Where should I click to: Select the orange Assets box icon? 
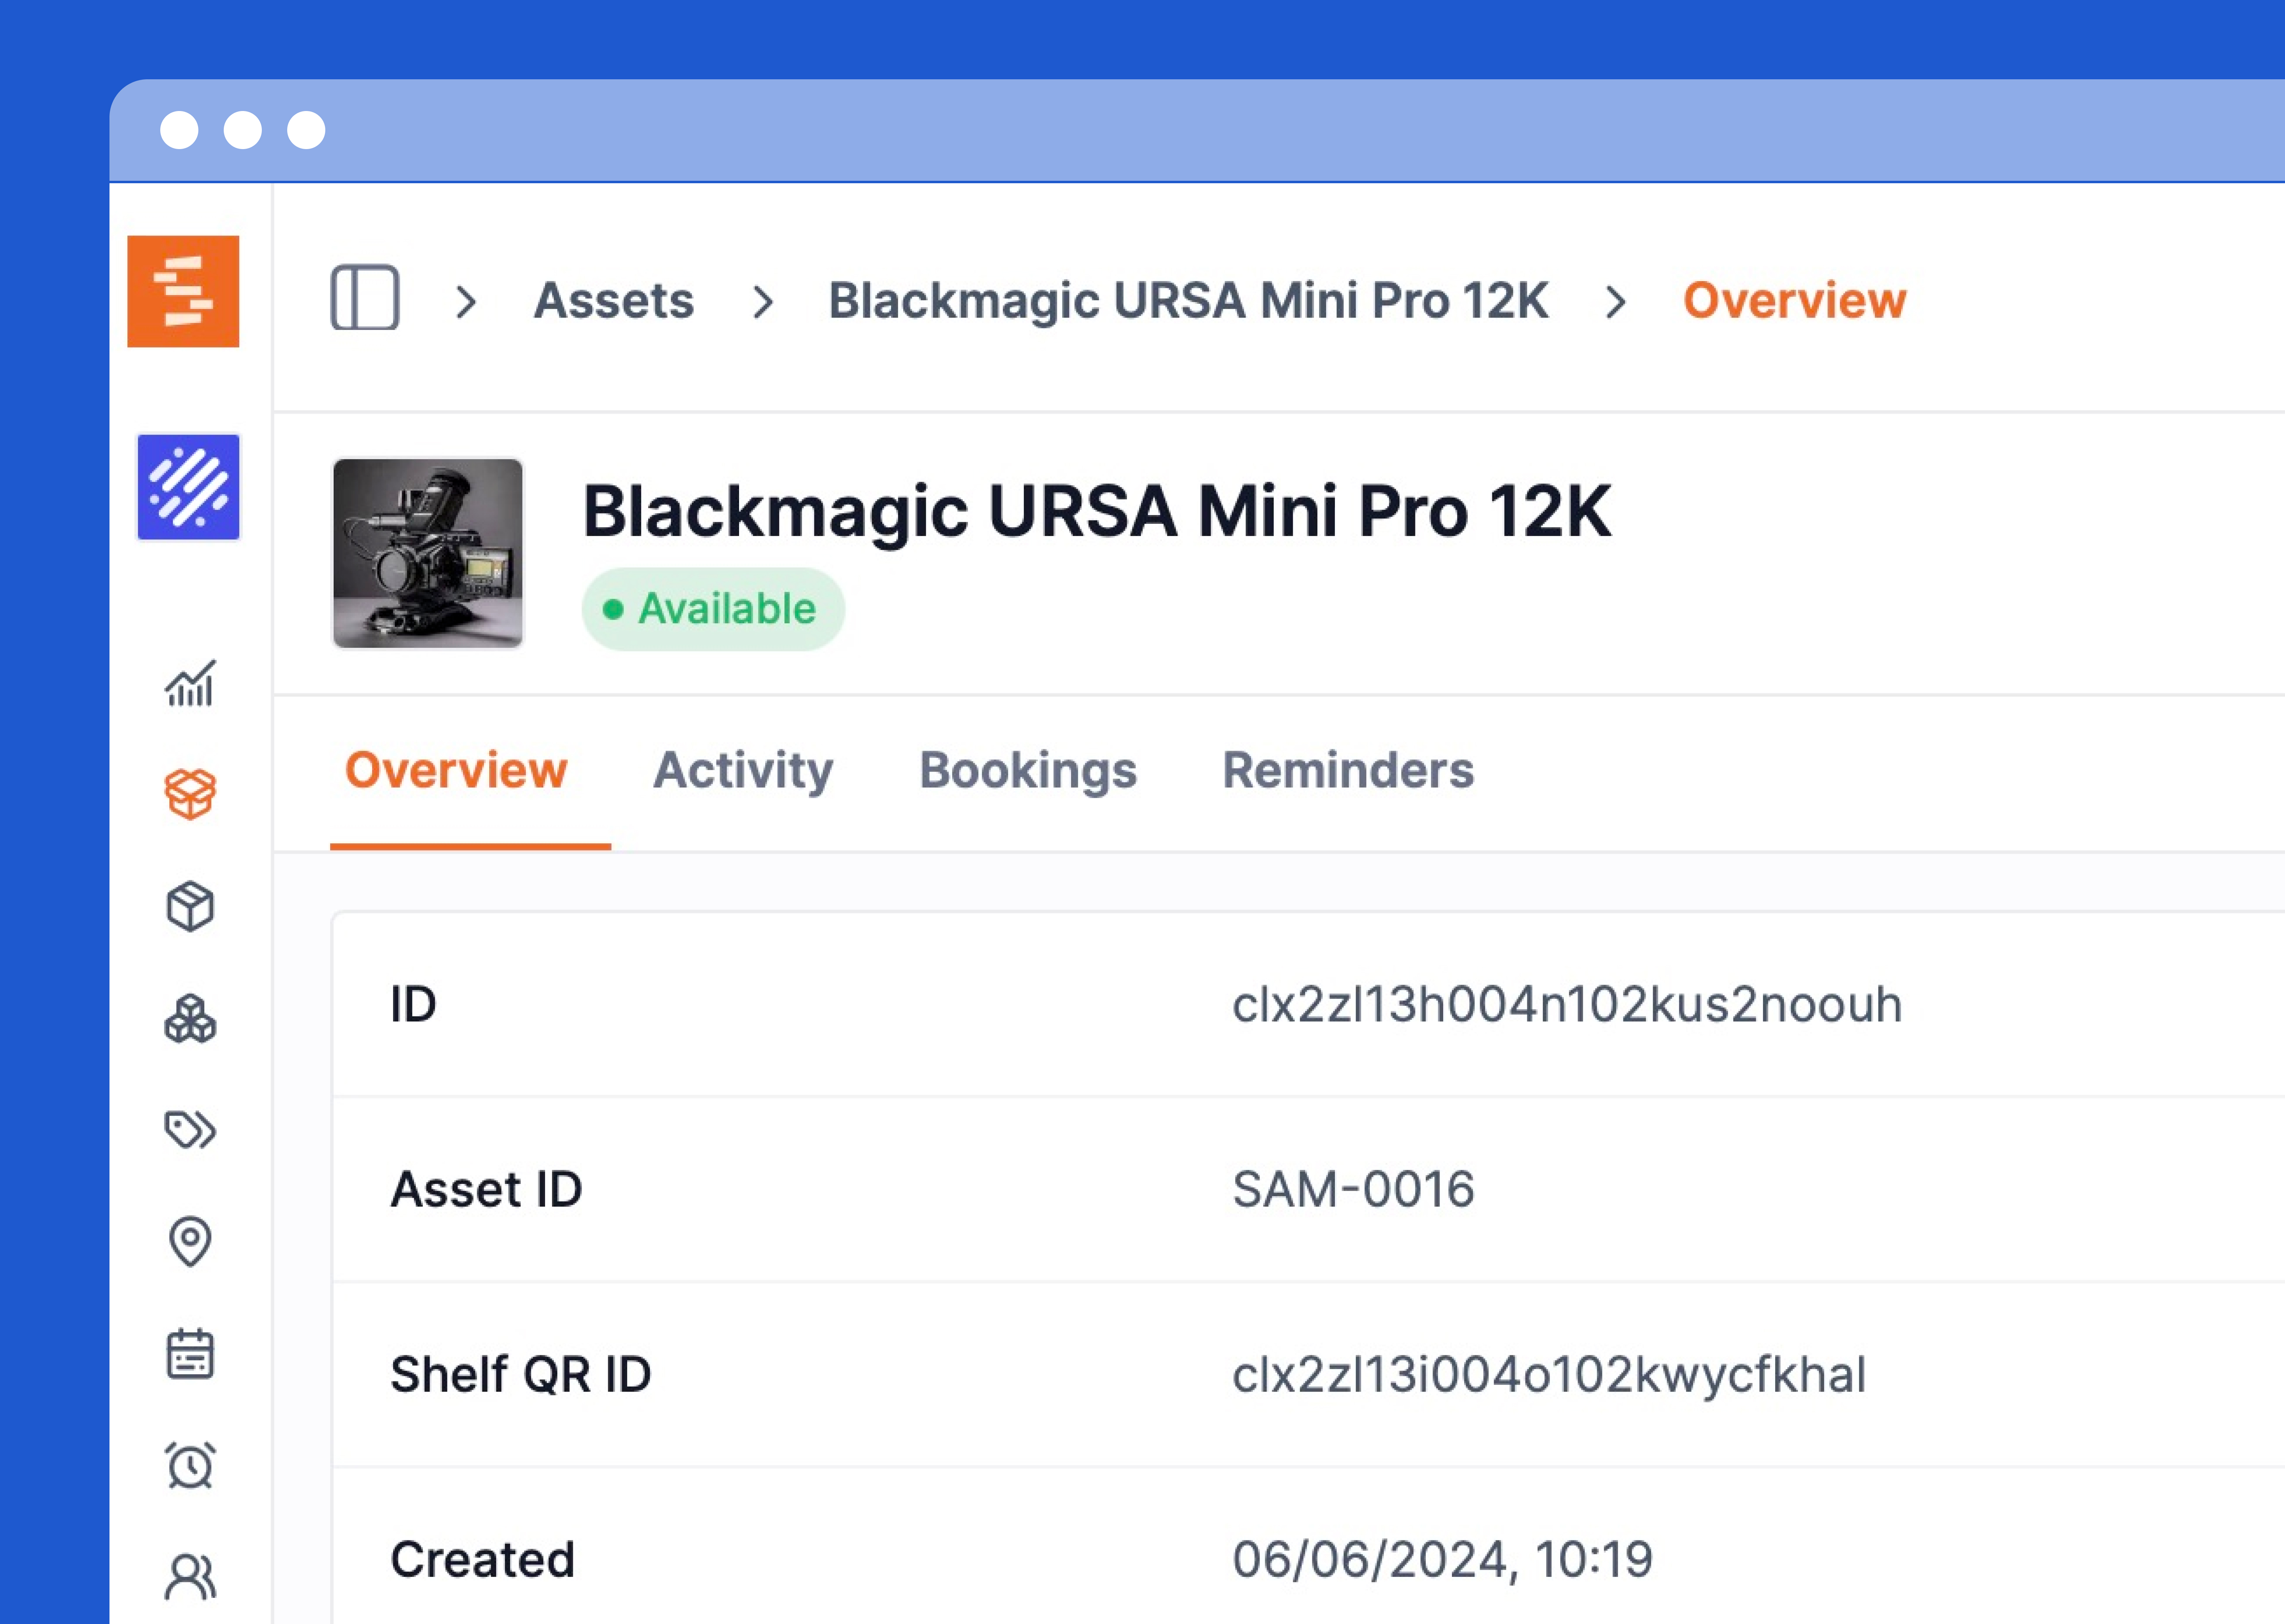click(x=189, y=794)
